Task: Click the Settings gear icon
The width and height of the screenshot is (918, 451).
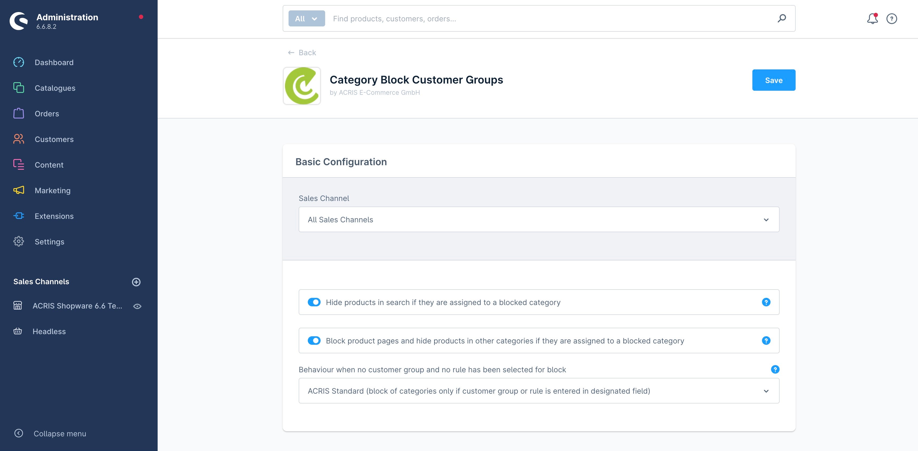Action: coord(18,241)
